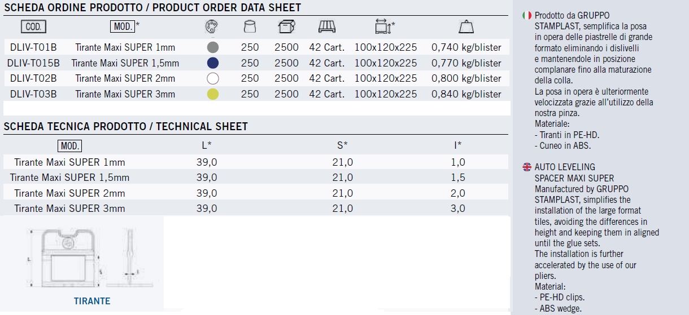Pick the yellow swatch for DLIV-T03B
The width and height of the screenshot is (689, 315).
[213, 94]
